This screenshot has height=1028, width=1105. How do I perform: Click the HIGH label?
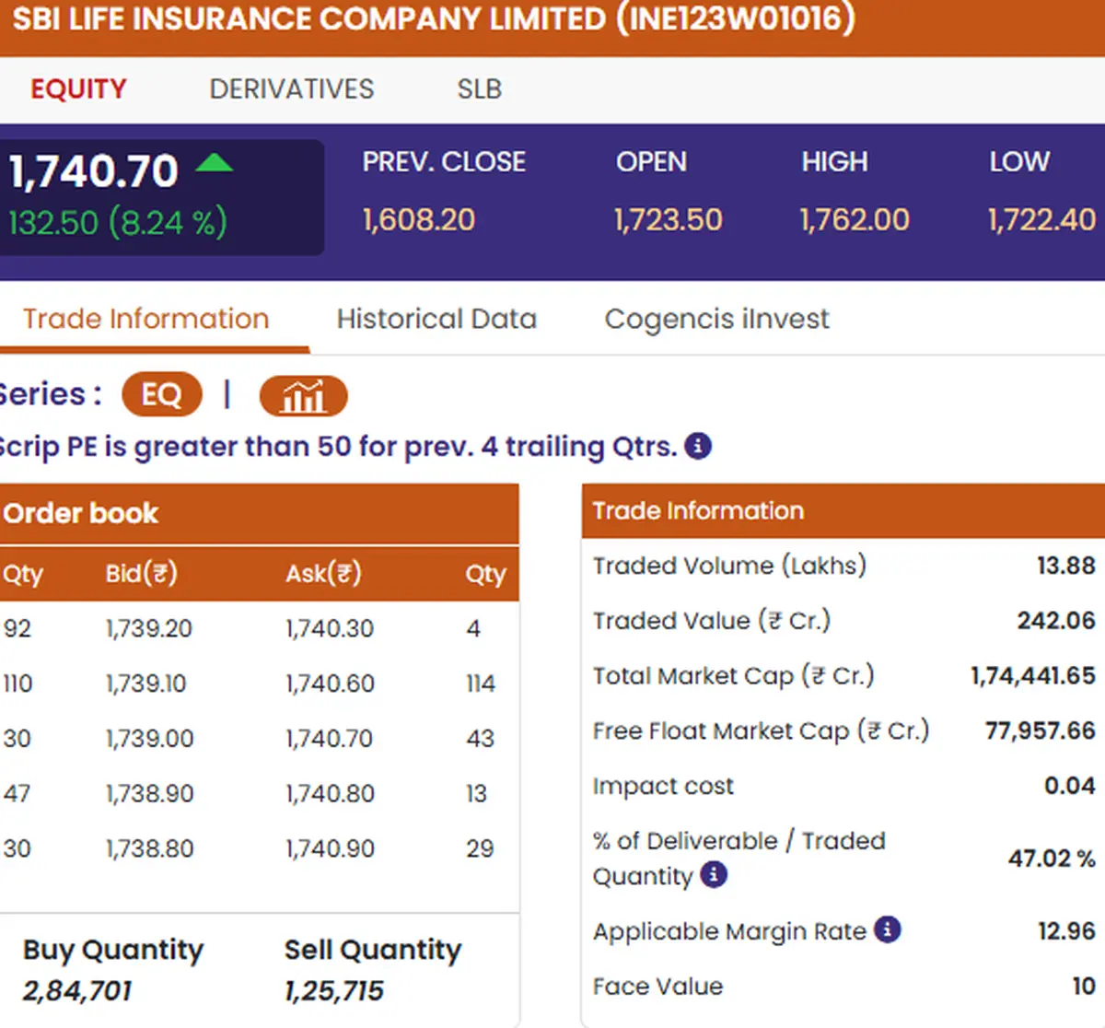click(834, 162)
